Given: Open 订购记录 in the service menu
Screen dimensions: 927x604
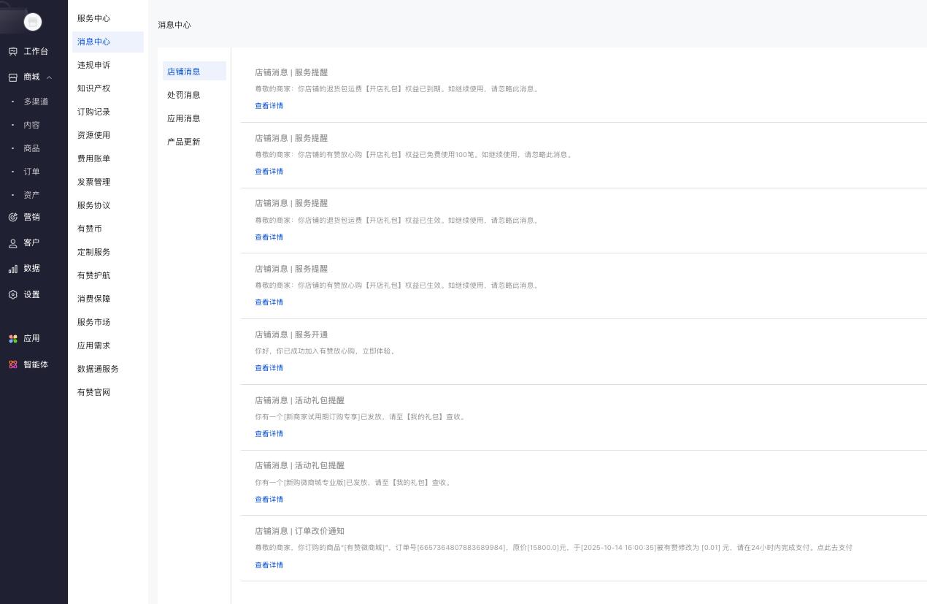Looking at the screenshot, I should tap(93, 112).
